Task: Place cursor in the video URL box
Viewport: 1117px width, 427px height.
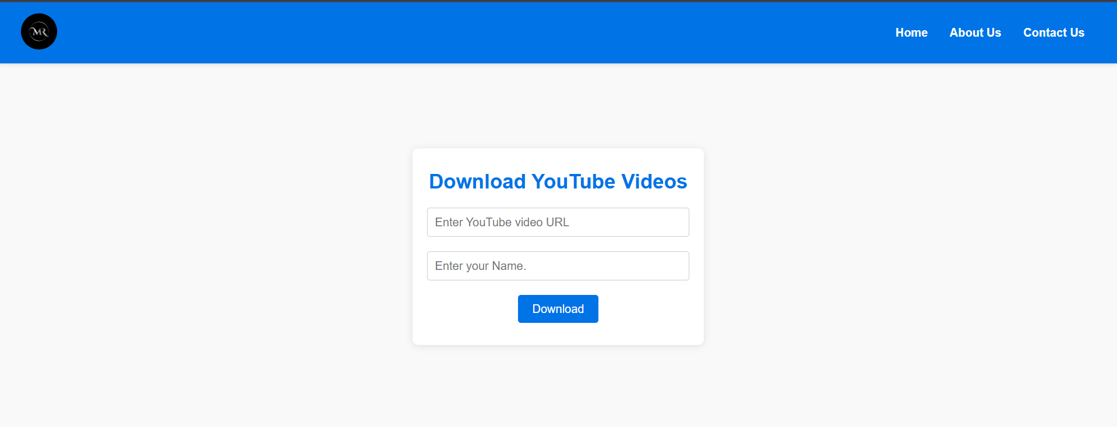Action: (558, 222)
